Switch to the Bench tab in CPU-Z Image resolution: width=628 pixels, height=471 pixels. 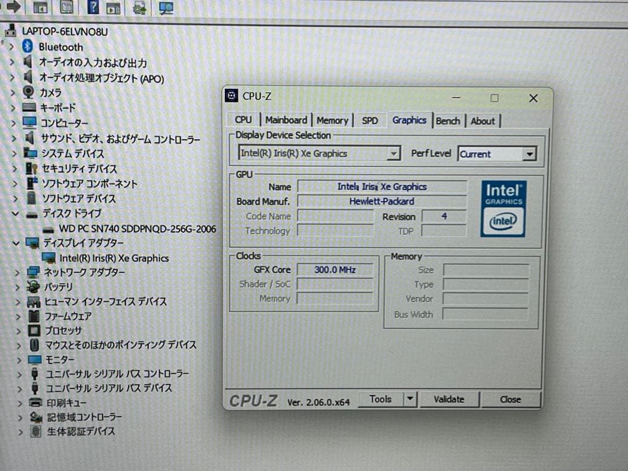click(448, 120)
